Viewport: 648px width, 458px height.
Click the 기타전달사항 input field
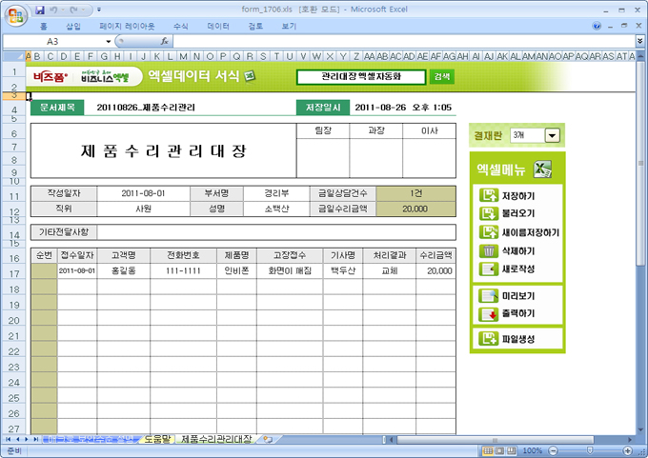(x=276, y=231)
